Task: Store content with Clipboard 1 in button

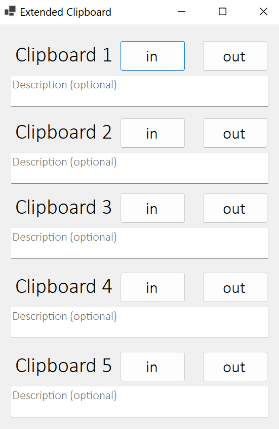Action: point(152,56)
